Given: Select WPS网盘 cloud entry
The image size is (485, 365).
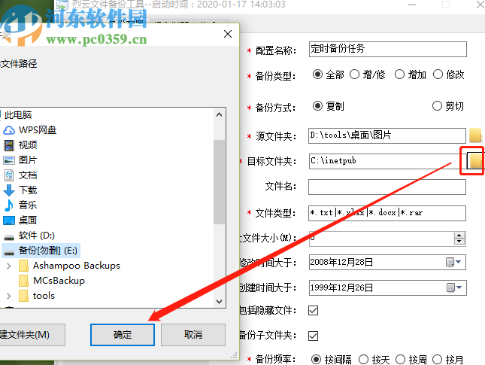Looking at the screenshot, I should pos(30,130).
